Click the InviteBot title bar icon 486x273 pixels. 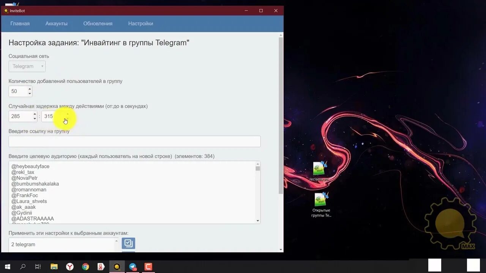pyautogui.click(x=6, y=11)
